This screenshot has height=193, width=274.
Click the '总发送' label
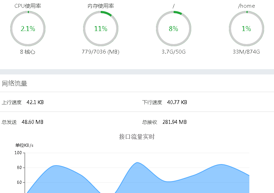pos(9,122)
